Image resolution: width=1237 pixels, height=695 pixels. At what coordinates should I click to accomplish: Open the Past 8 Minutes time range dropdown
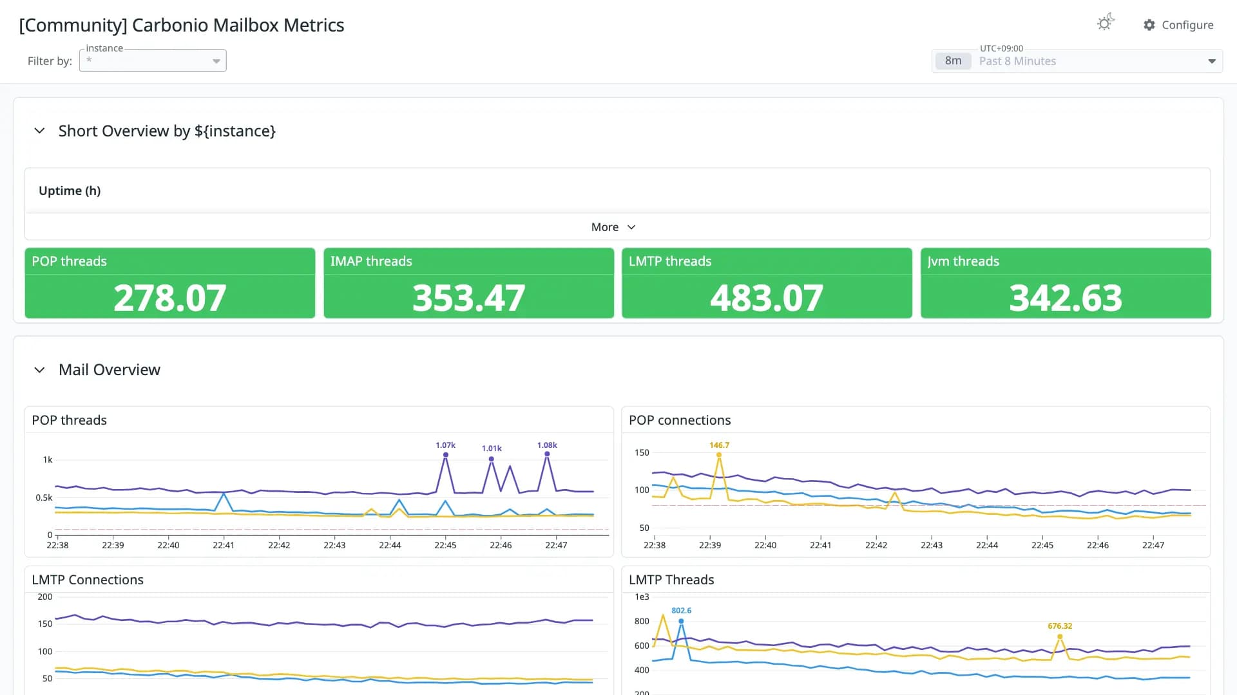tap(1077, 61)
